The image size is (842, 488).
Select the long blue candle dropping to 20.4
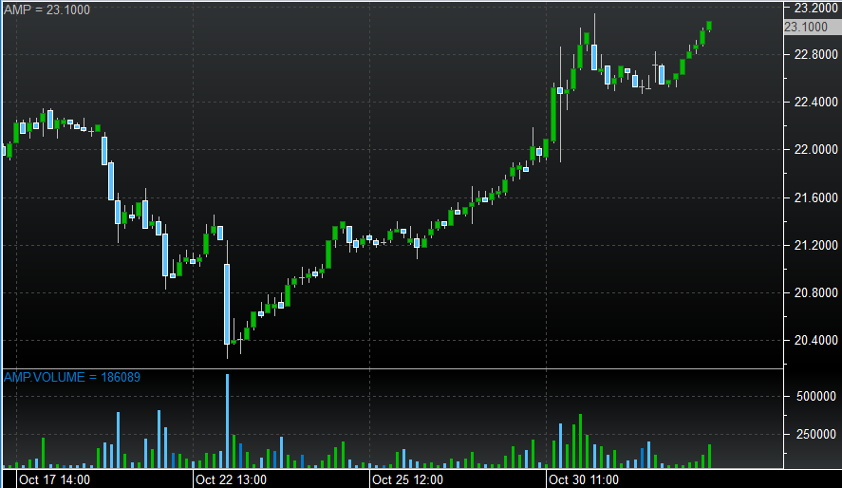pos(227,304)
